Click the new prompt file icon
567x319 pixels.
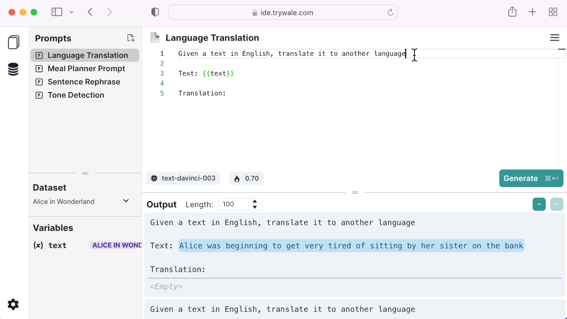(x=131, y=38)
